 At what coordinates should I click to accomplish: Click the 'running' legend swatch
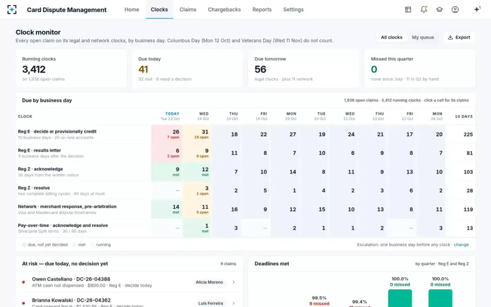(x=92, y=245)
